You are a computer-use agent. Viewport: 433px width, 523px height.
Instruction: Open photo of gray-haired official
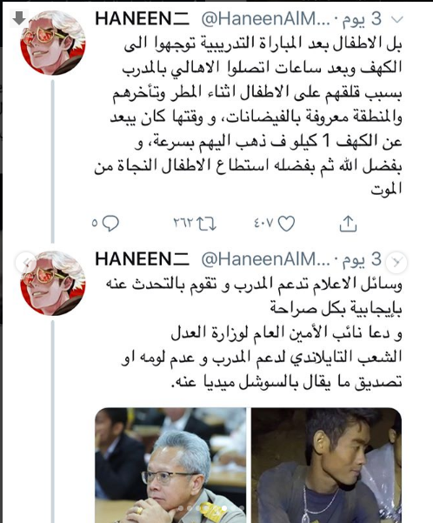[x=170, y=465]
